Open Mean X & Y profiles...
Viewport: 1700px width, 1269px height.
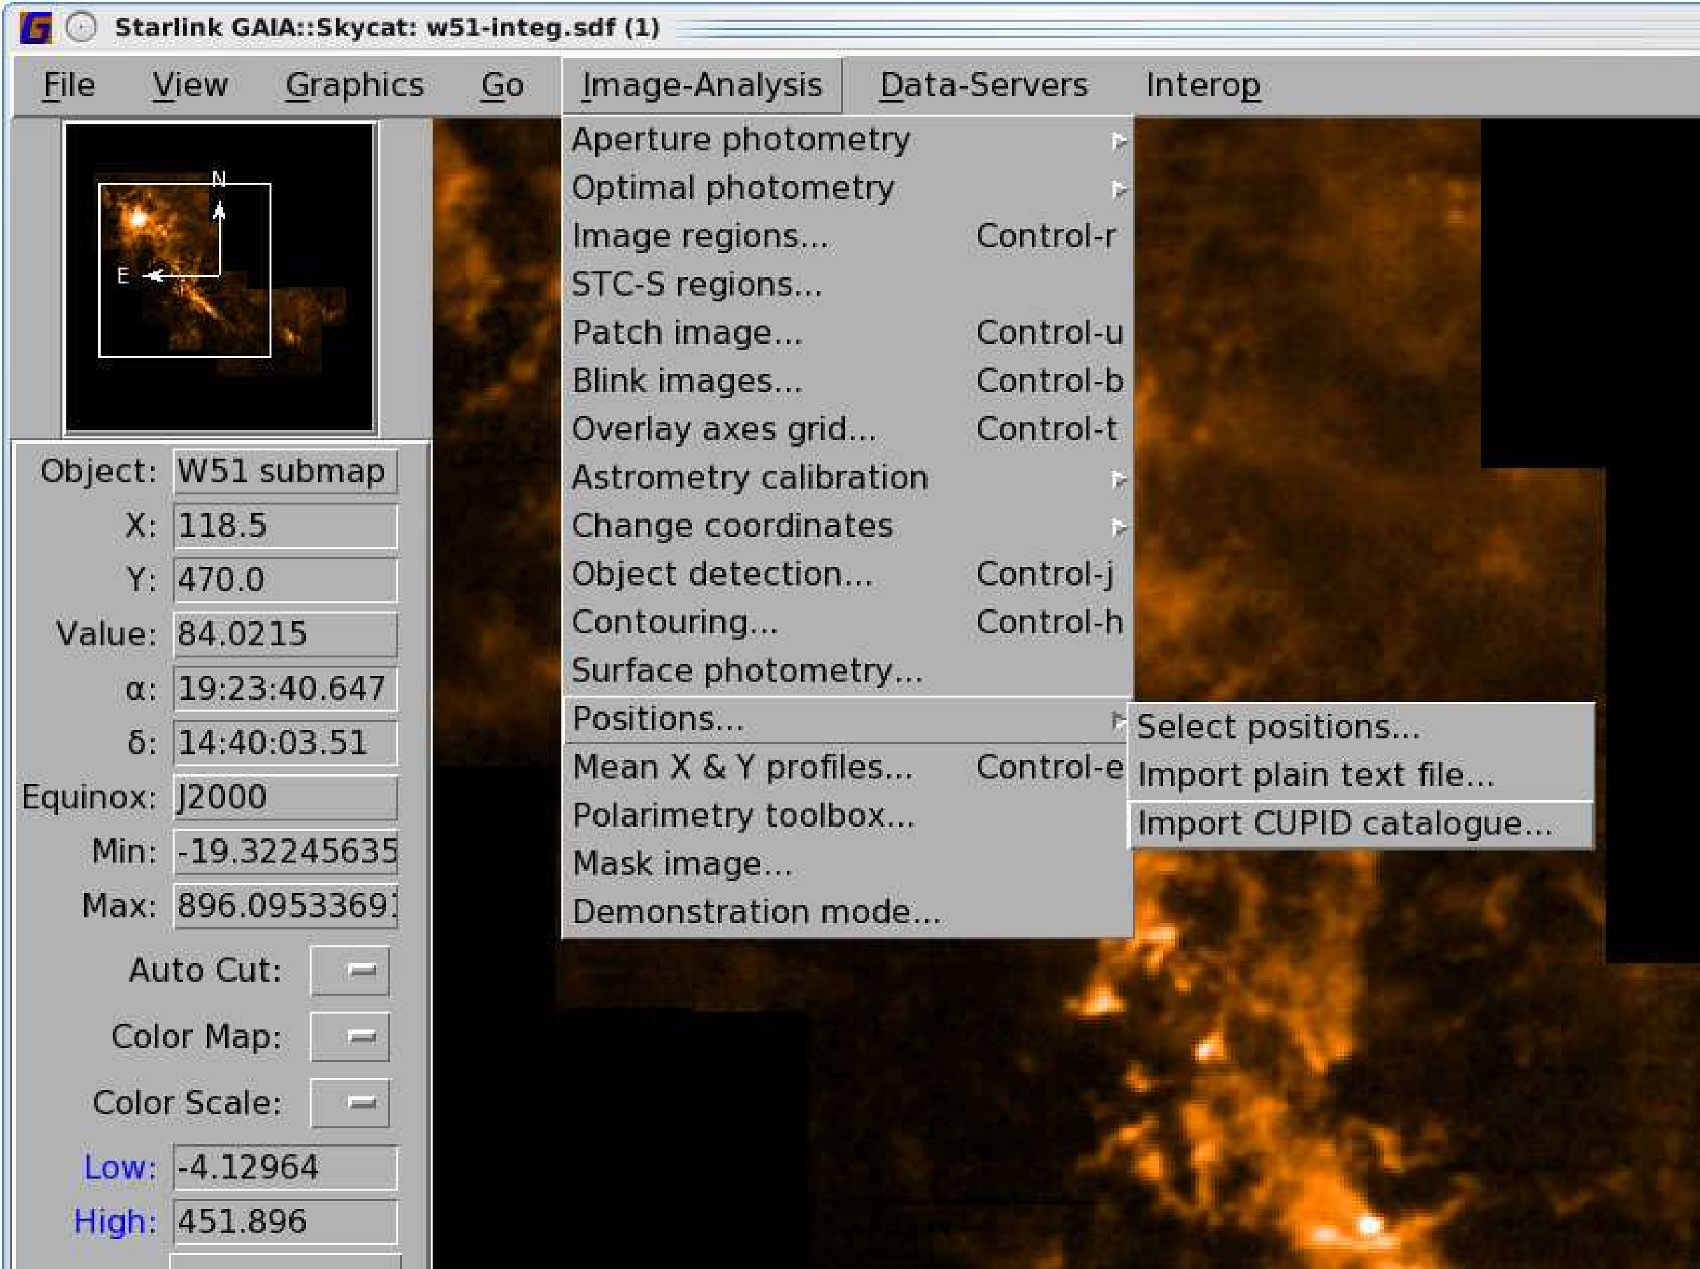point(848,768)
